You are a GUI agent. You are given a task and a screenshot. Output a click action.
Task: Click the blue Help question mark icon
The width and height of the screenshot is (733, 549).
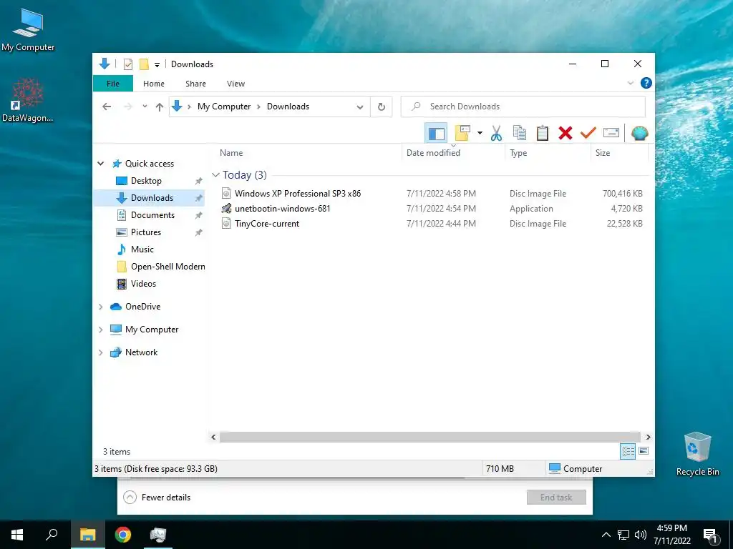pyautogui.click(x=646, y=83)
